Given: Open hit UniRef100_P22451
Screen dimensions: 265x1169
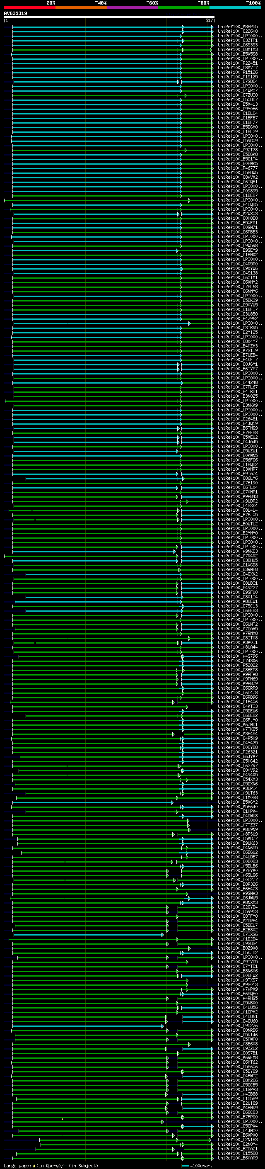Looking at the screenshot, I should point(238,63).
